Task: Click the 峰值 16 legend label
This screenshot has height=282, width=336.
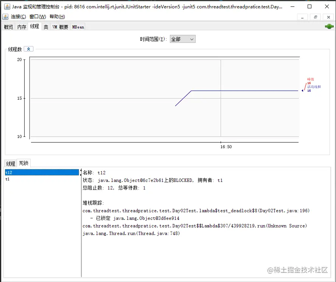Action: pos(311,81)
